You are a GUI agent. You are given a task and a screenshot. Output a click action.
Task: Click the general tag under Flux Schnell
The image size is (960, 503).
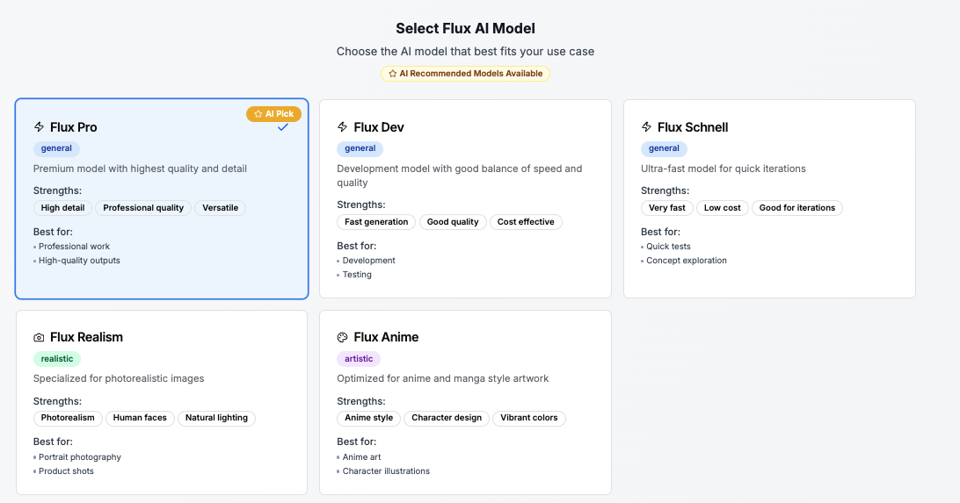(x=665, y=148)
